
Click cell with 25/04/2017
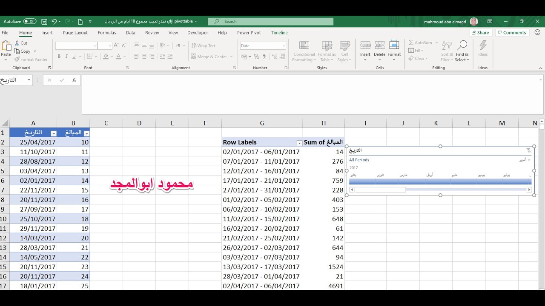coord(33,142)
